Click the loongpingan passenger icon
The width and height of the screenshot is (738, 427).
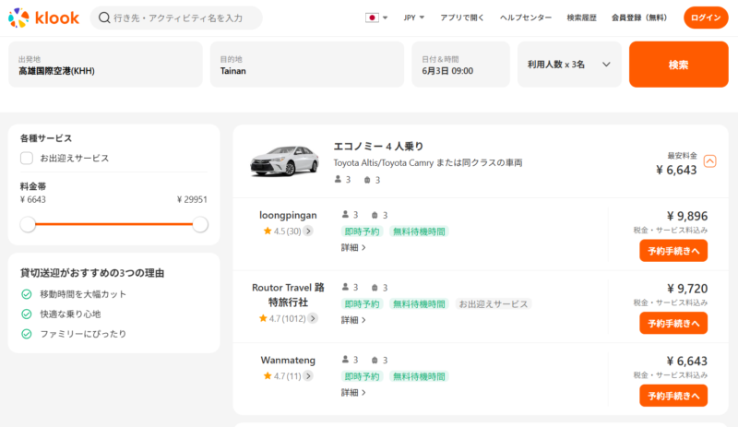click(345, 215)
